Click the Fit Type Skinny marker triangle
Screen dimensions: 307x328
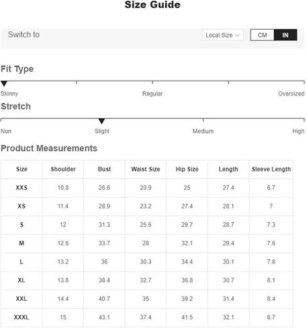click(4, 84)
